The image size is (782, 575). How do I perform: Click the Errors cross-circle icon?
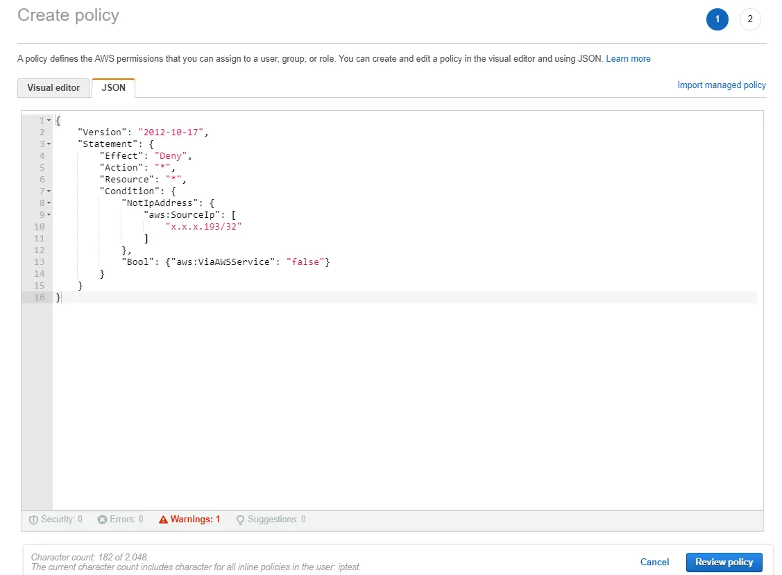click(x=102, y=520)
